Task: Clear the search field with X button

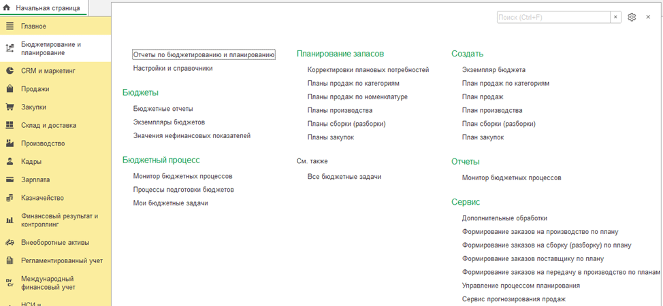Action: click(615, 17)
